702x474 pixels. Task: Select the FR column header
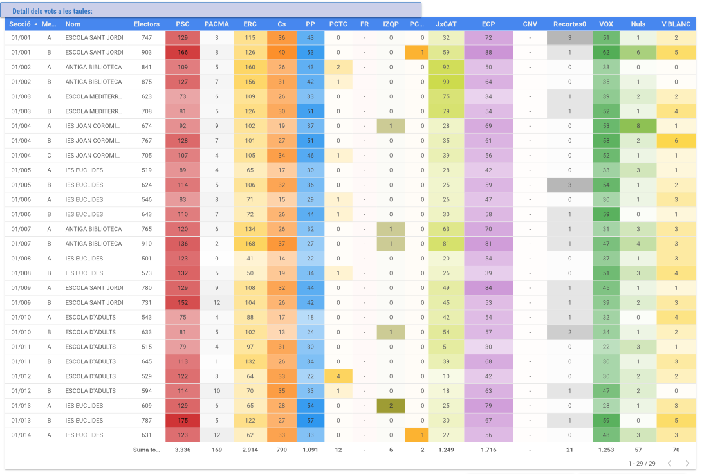pos(364,24)
